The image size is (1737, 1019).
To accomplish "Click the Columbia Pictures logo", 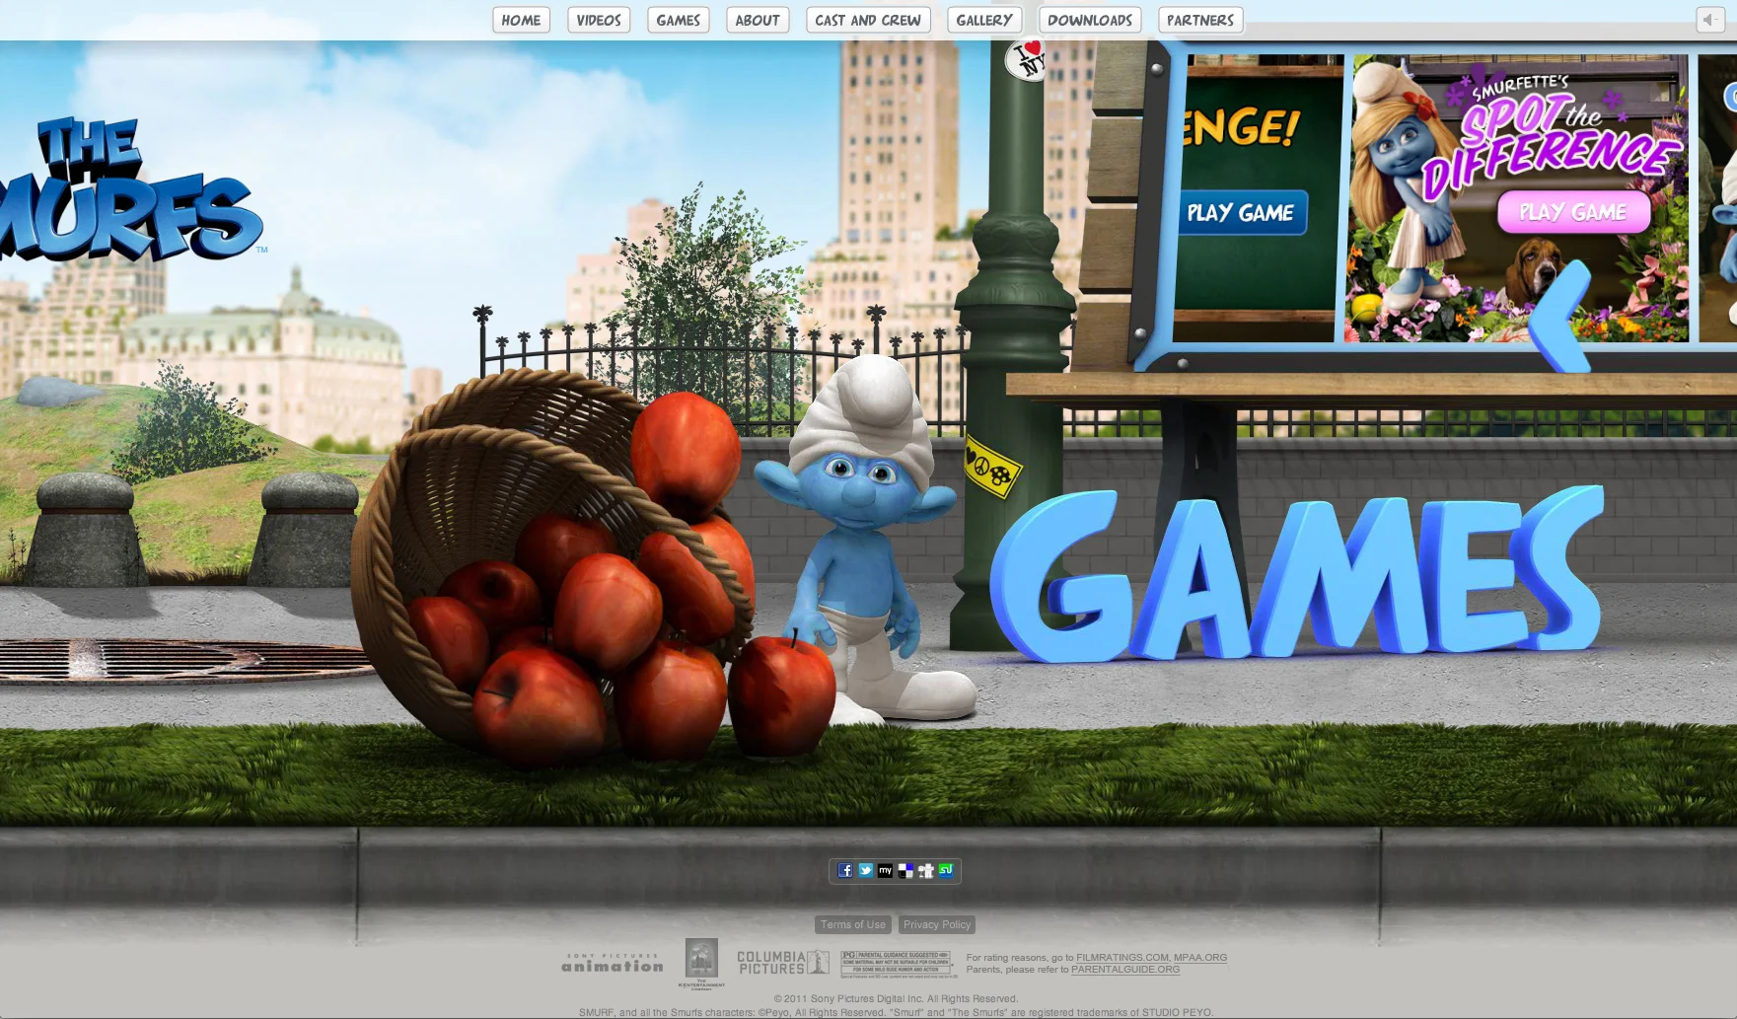I will (783, 963).
